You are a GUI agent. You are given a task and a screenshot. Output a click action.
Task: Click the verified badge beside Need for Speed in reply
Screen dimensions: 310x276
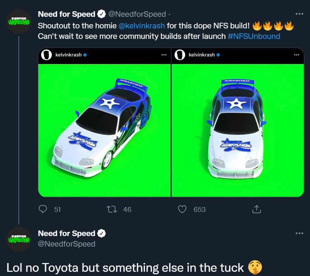click(102, 234)
